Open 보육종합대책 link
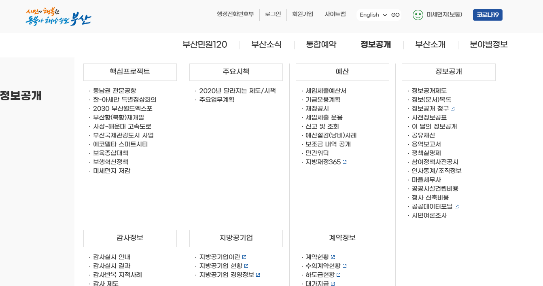543x286 pixels. coord(111,153)
